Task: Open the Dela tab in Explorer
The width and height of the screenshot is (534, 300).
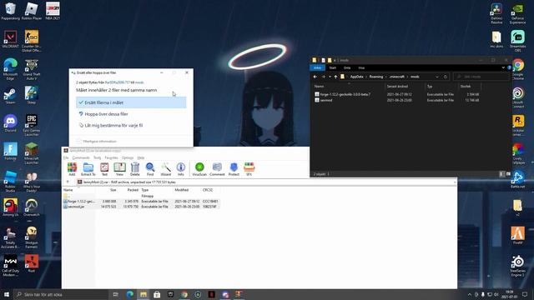Action: click(x=347, y=67)
